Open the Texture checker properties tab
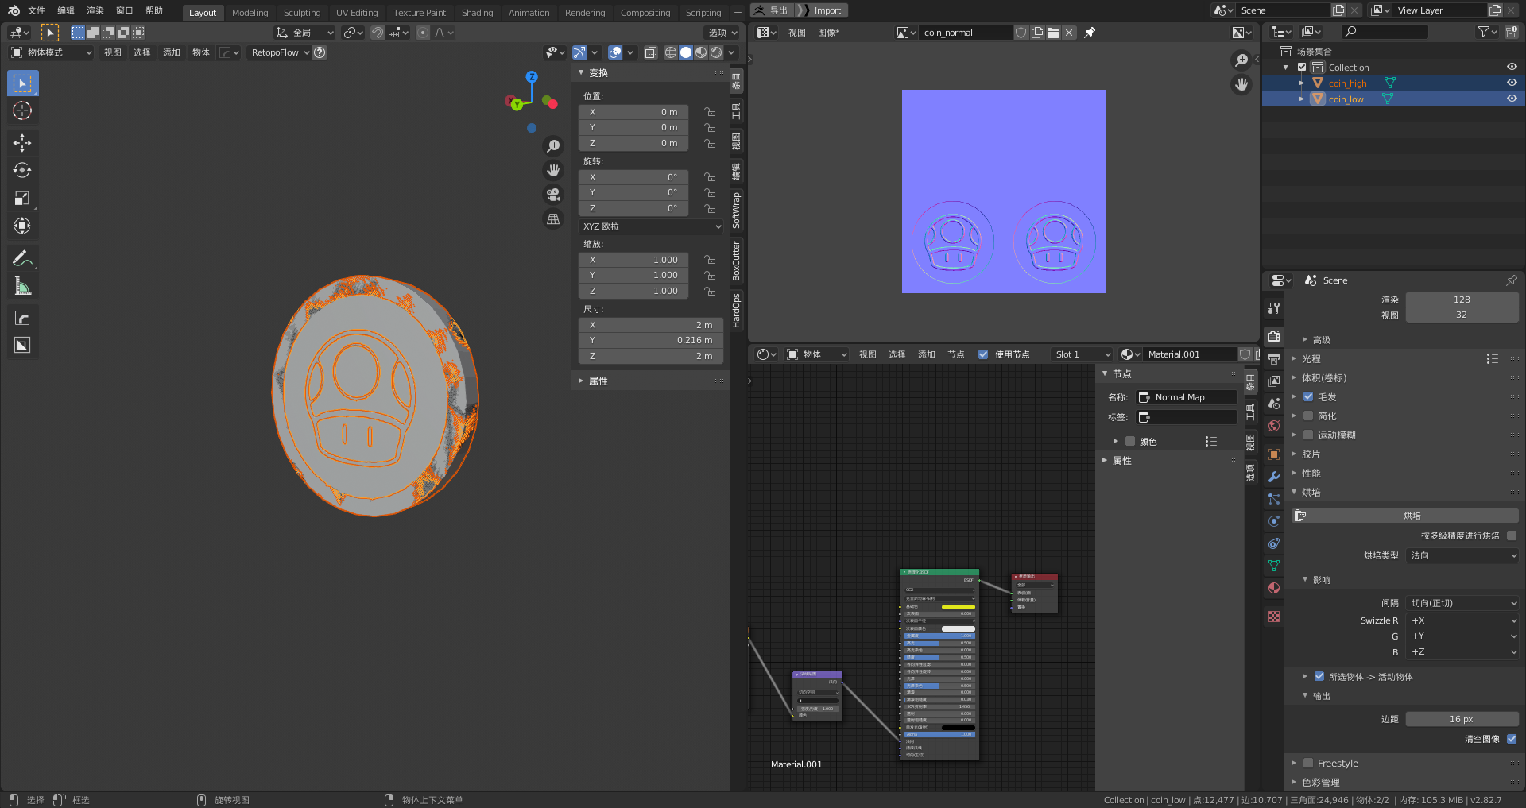Screen dimensions: 1526x808 [x=1274, y=617]
